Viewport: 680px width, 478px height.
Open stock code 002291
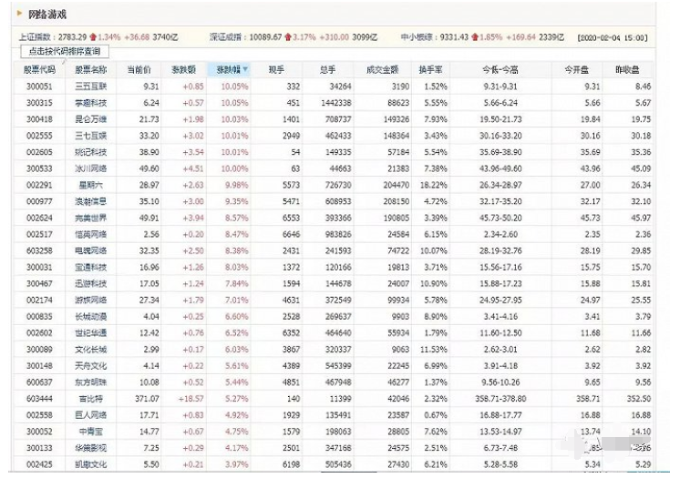(39, 185)
